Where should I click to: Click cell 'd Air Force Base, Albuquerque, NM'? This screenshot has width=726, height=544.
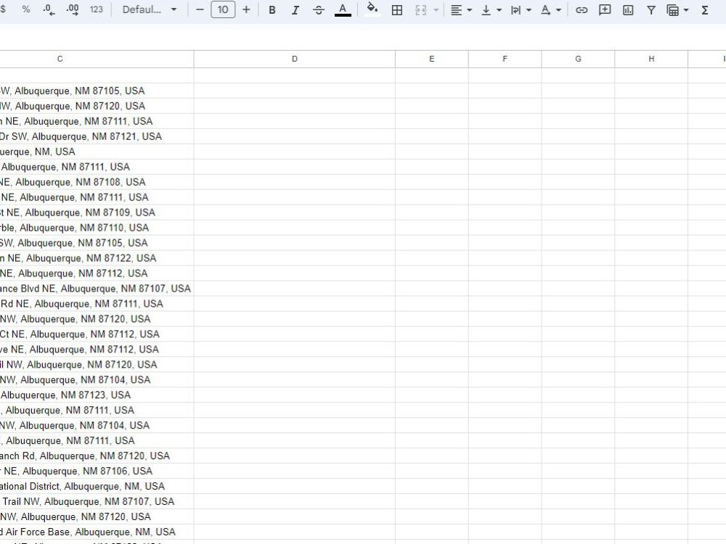click(97, 532)
